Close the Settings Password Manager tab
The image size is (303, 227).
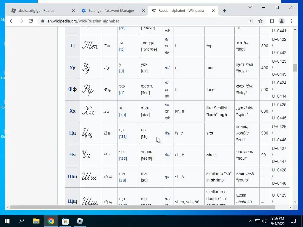coord(144,11)
